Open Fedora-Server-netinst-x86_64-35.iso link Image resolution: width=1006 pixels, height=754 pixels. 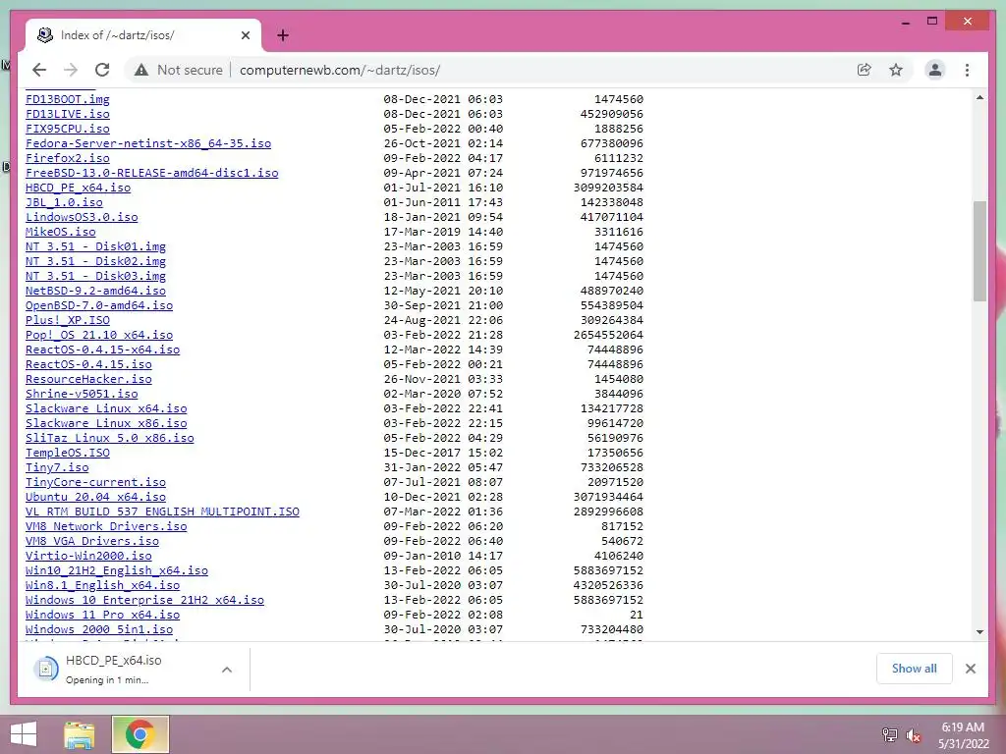click(x=148, y=143)
